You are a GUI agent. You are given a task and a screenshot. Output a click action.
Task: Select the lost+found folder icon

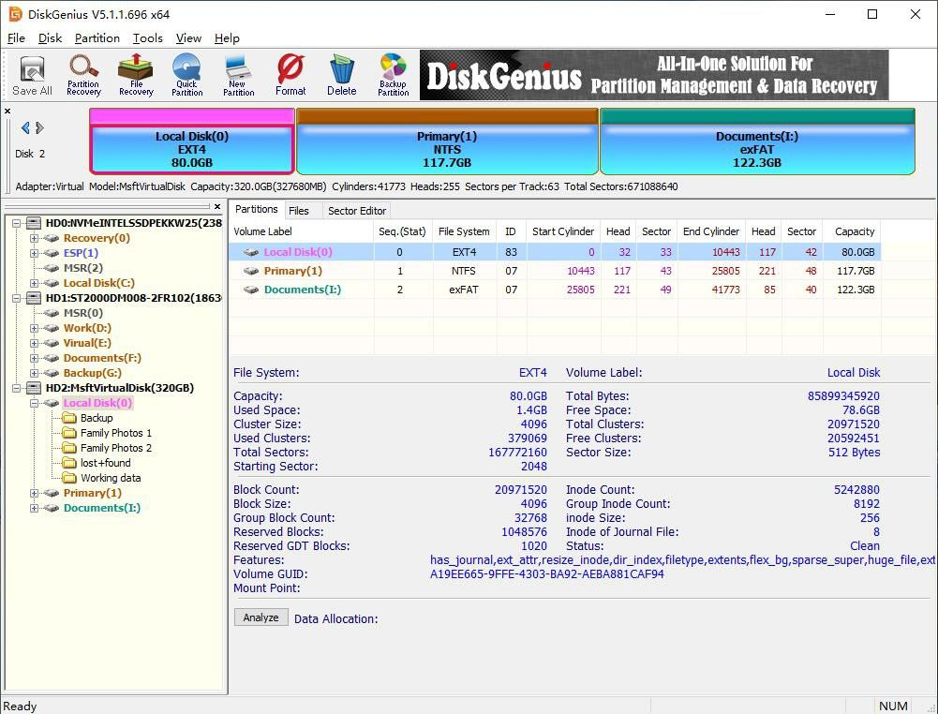click(70, 463)
